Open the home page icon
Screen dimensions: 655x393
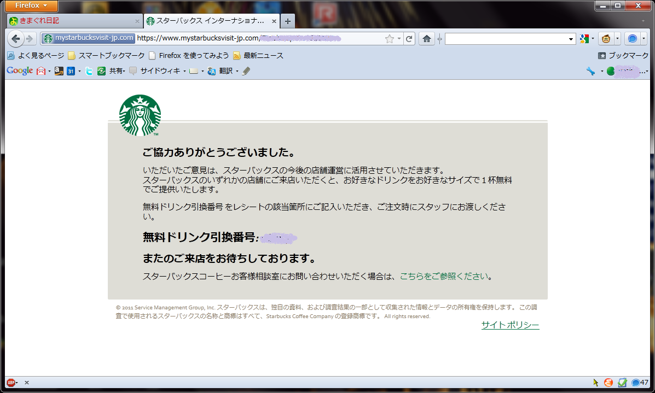click(426, 39)
